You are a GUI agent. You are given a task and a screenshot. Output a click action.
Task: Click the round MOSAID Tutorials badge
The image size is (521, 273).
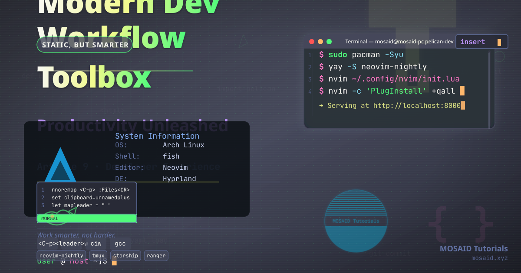(356, 221)
